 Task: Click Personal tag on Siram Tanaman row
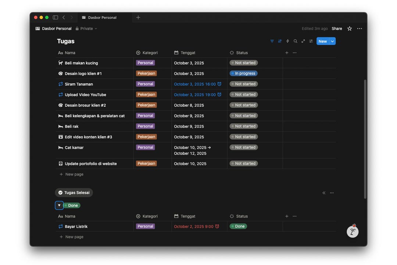(145, 84)
